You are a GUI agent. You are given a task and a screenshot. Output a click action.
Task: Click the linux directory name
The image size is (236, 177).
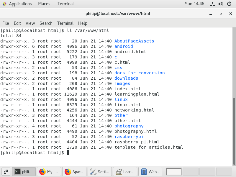[x=121, y=99]
